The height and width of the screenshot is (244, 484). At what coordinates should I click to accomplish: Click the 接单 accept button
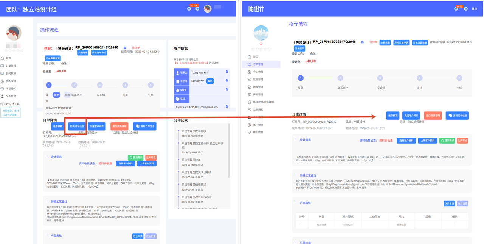(x=56, y=95)
